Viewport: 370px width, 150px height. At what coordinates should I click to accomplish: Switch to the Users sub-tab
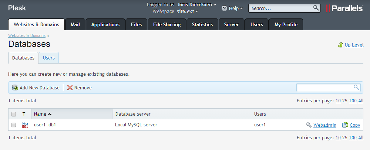click(49, 58)
